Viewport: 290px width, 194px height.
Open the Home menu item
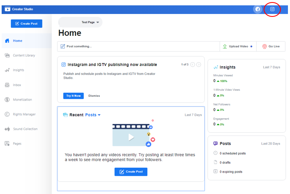point(27,41)
